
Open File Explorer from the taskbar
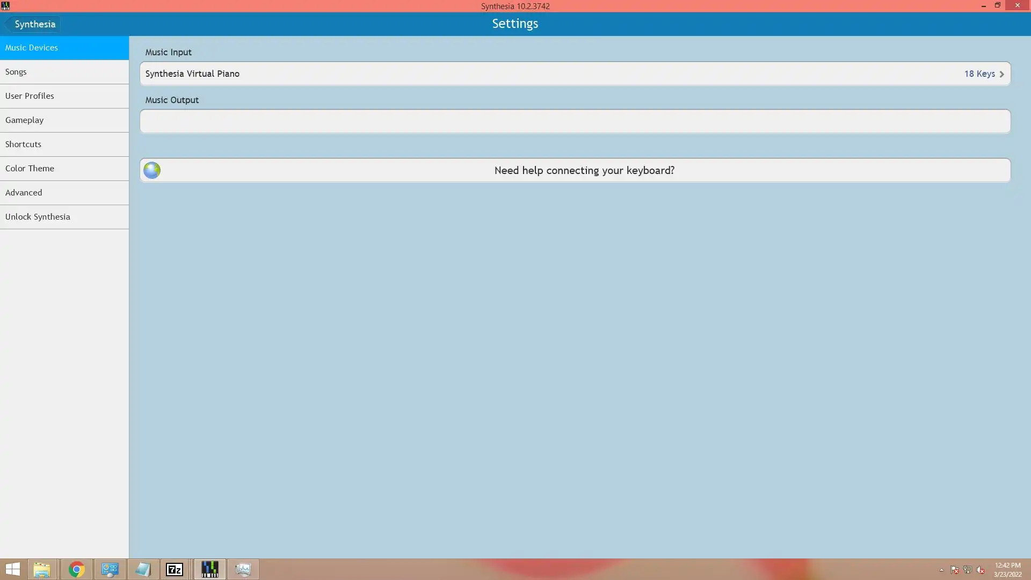[x=41, y=569]
